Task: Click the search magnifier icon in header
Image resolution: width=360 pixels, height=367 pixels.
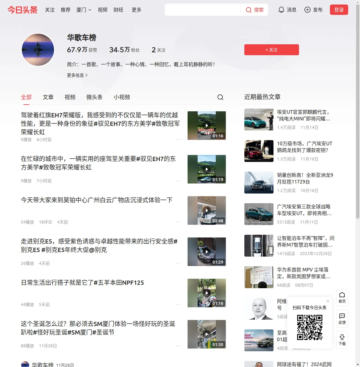Action: pyautogui.click(x=249, y=10)
